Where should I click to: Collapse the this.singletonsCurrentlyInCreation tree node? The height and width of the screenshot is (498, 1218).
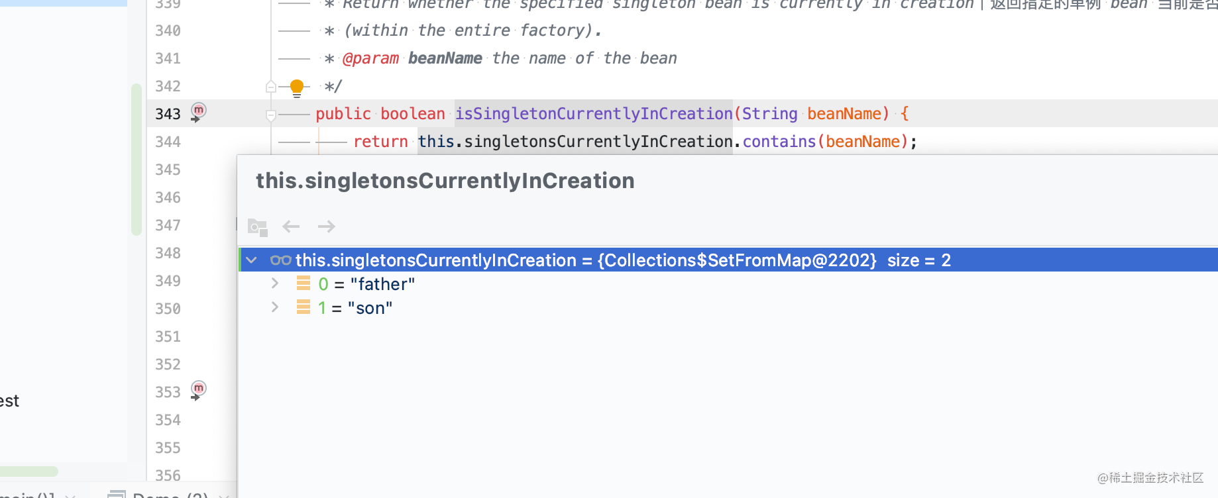[251, 260]
